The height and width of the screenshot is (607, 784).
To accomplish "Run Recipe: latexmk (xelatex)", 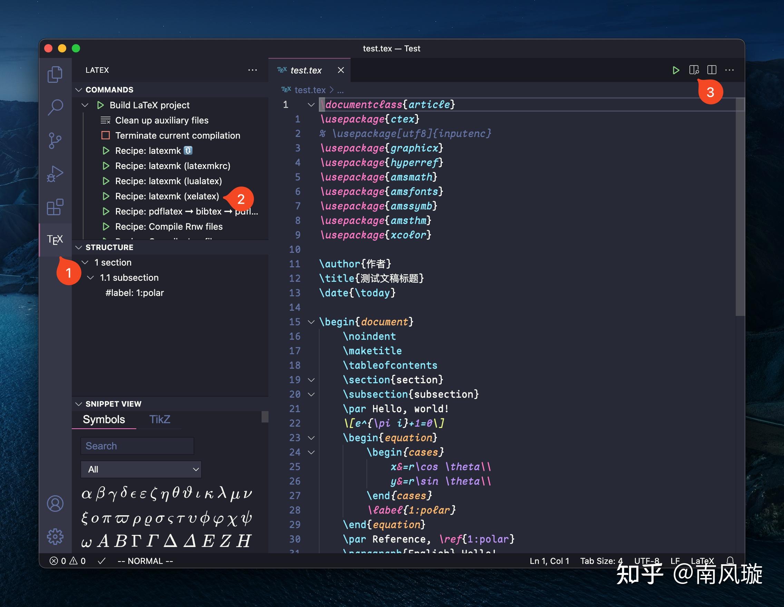I will coord(167,196).
